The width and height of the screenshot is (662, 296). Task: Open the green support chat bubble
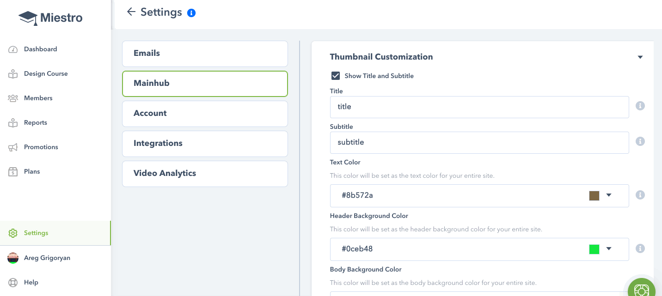tap(642, 289)
